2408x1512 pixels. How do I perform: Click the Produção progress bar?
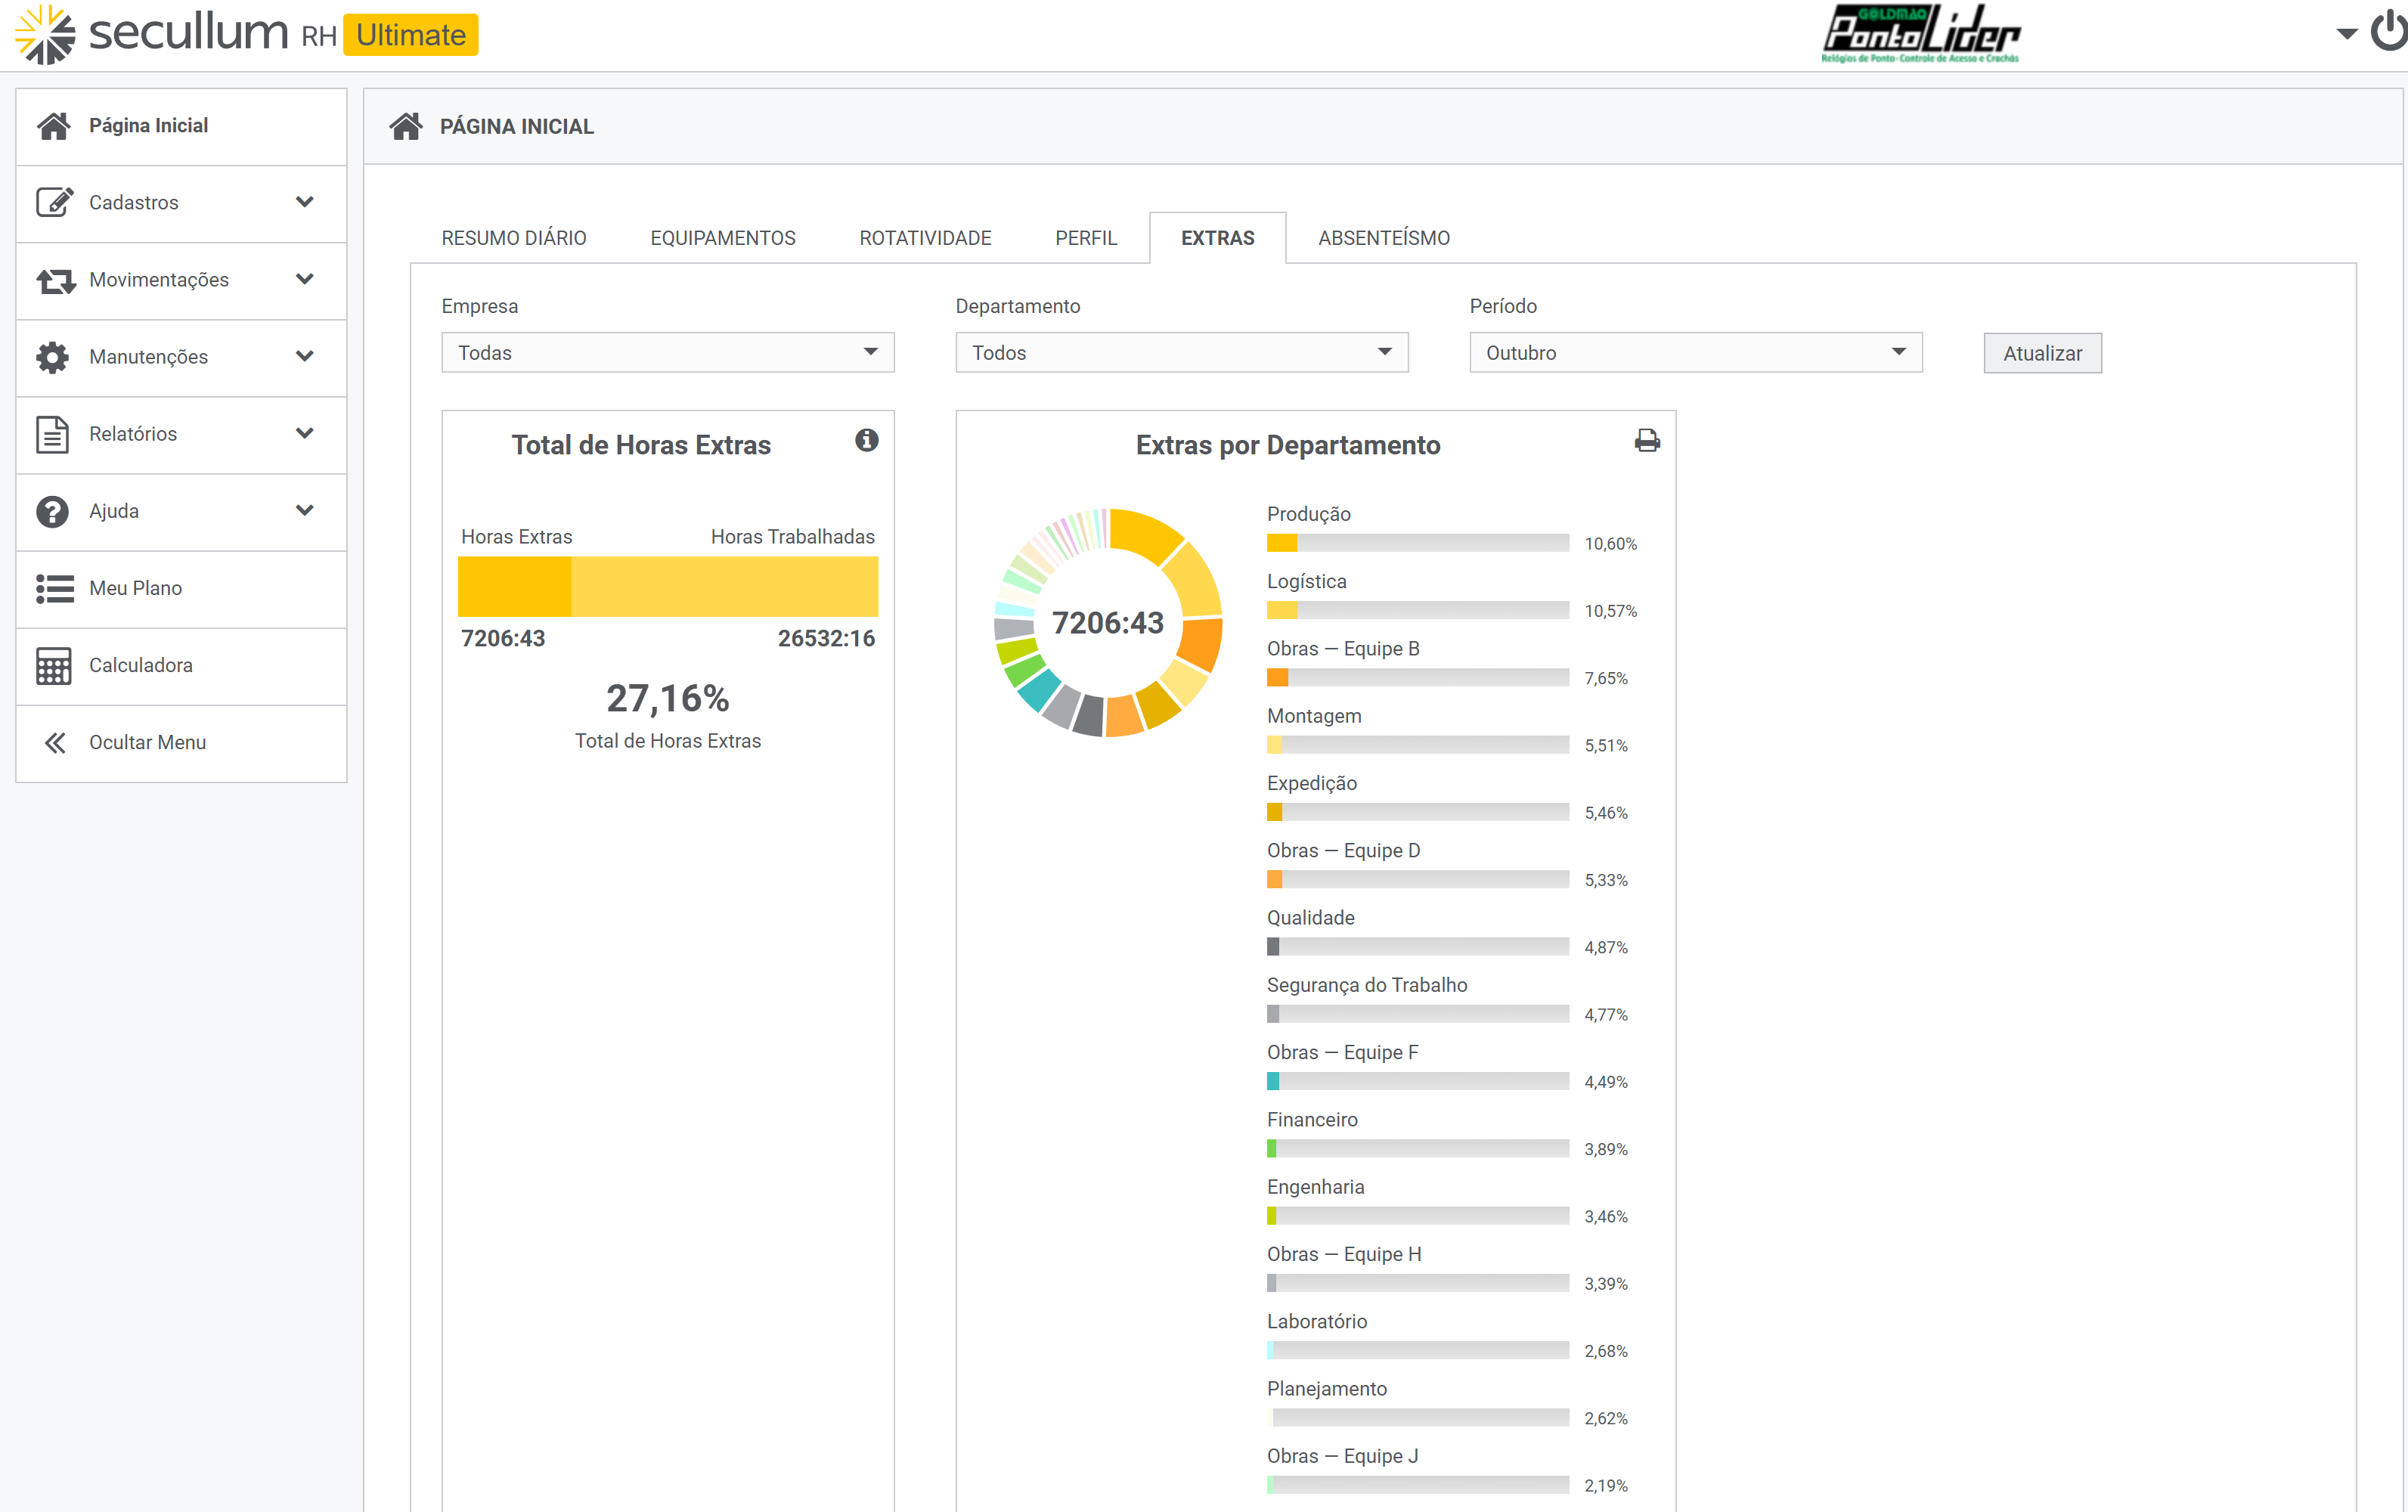[1417, 543]
